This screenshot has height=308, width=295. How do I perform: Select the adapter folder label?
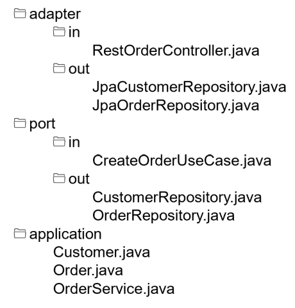point(55,15)
